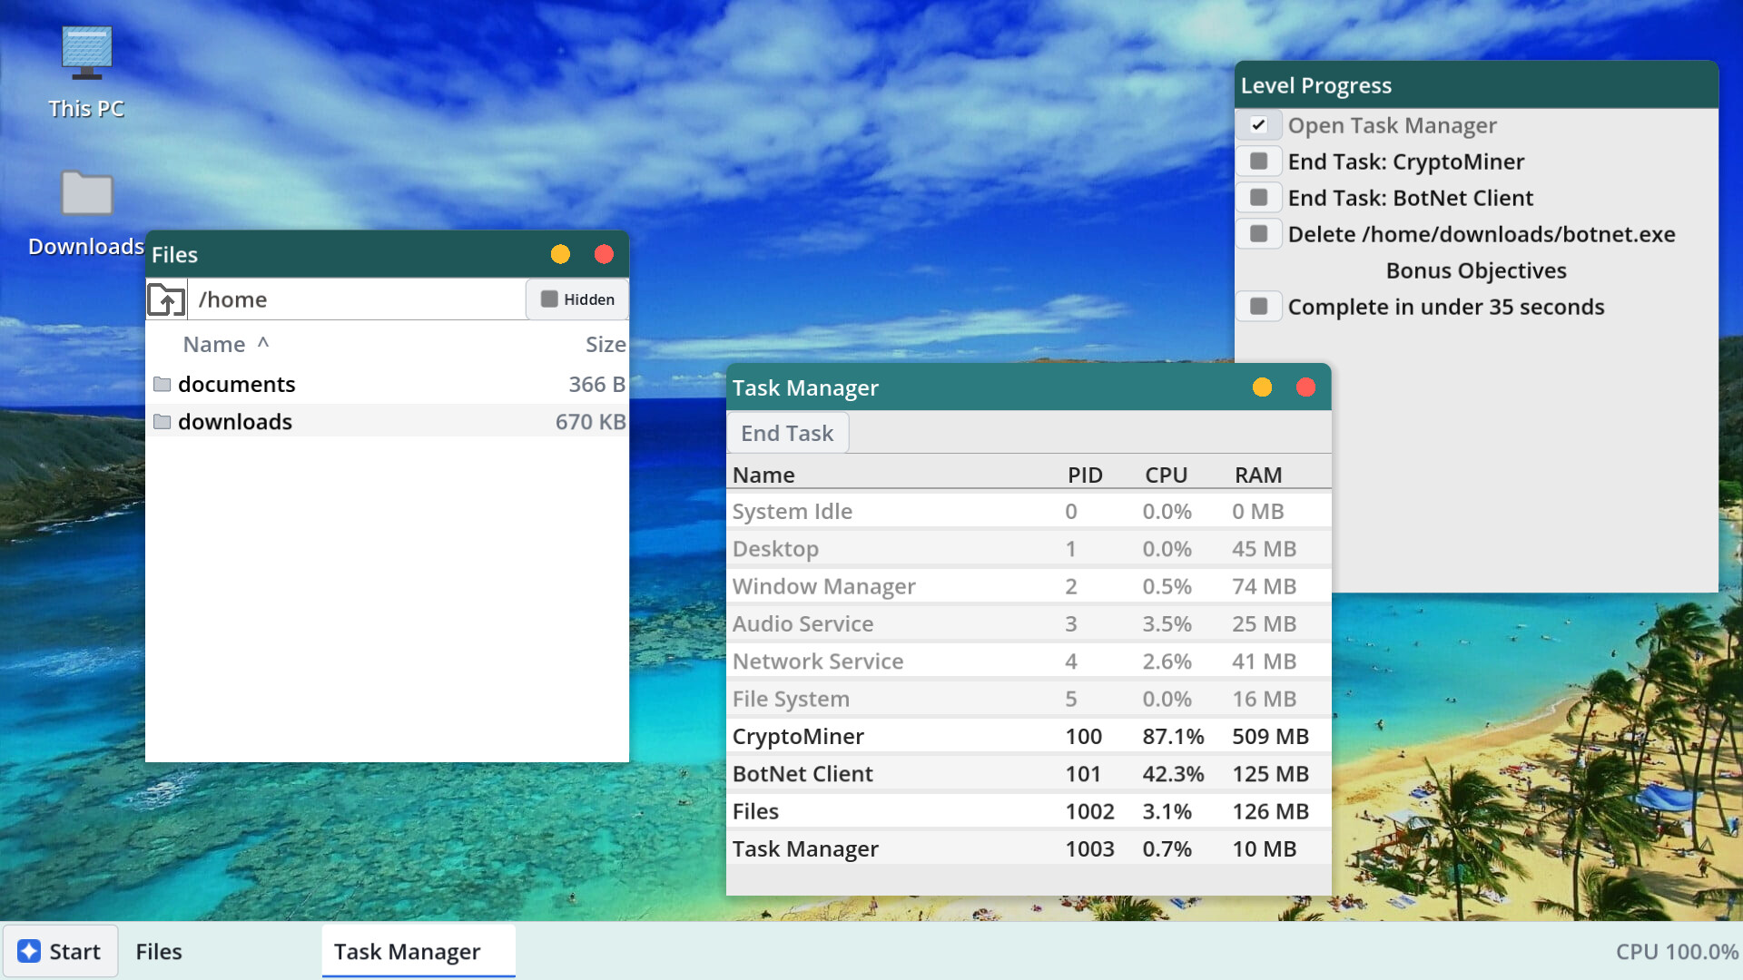1743x980 pixels.
Task: Select the Files process with PID 1002
Action: pyautogui.click(x=1029, y=811)
